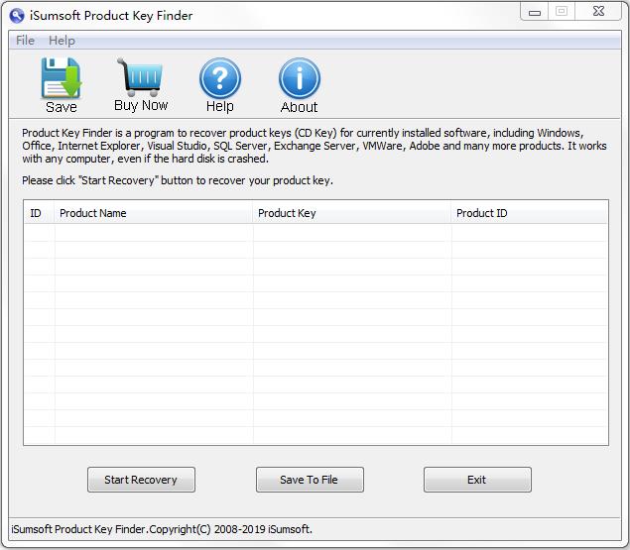The height and width of the screenshot is (550, 630).
Task: Click the Help question mark icon
Action: [219, 77]
